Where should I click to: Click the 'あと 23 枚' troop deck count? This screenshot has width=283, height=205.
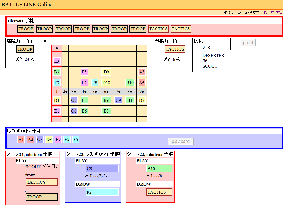click(25, 59)
